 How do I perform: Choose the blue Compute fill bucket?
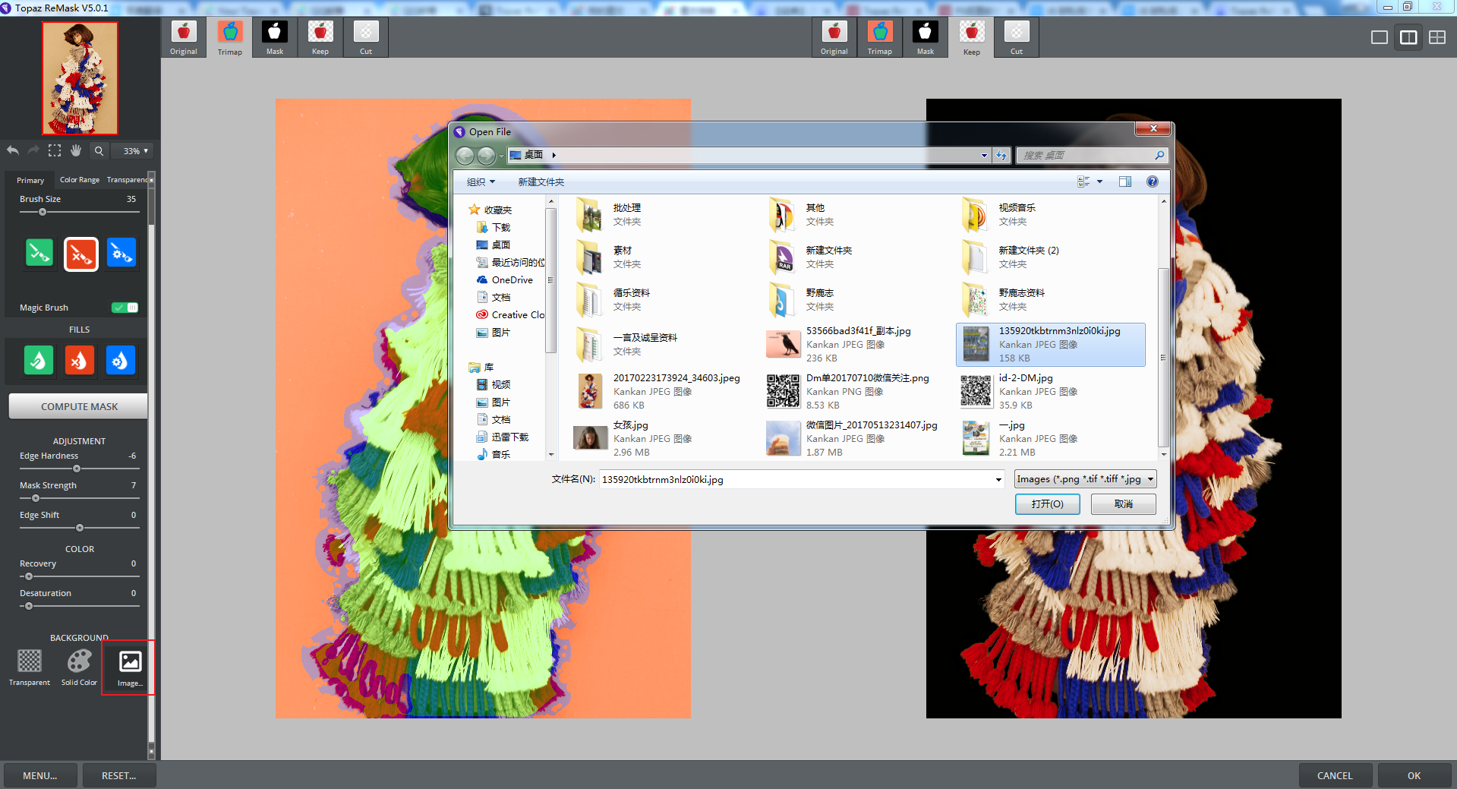click(x=121, y=360)
